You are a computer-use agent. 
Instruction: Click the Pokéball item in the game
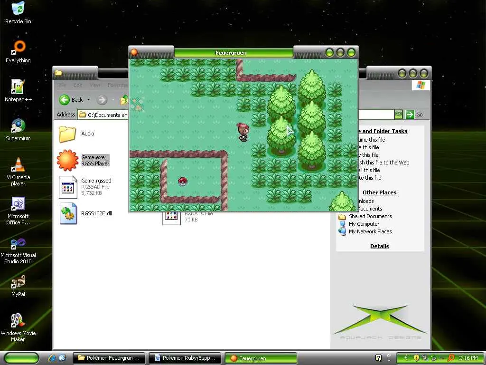183,181
